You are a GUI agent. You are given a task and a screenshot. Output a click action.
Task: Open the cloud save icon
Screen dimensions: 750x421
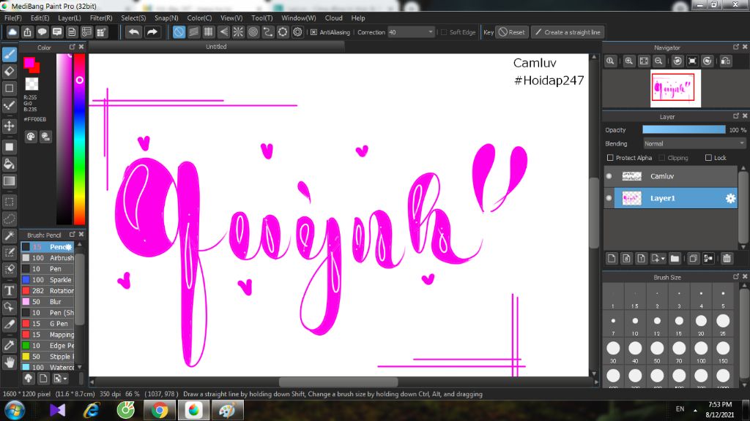click(x=12, y=32)
